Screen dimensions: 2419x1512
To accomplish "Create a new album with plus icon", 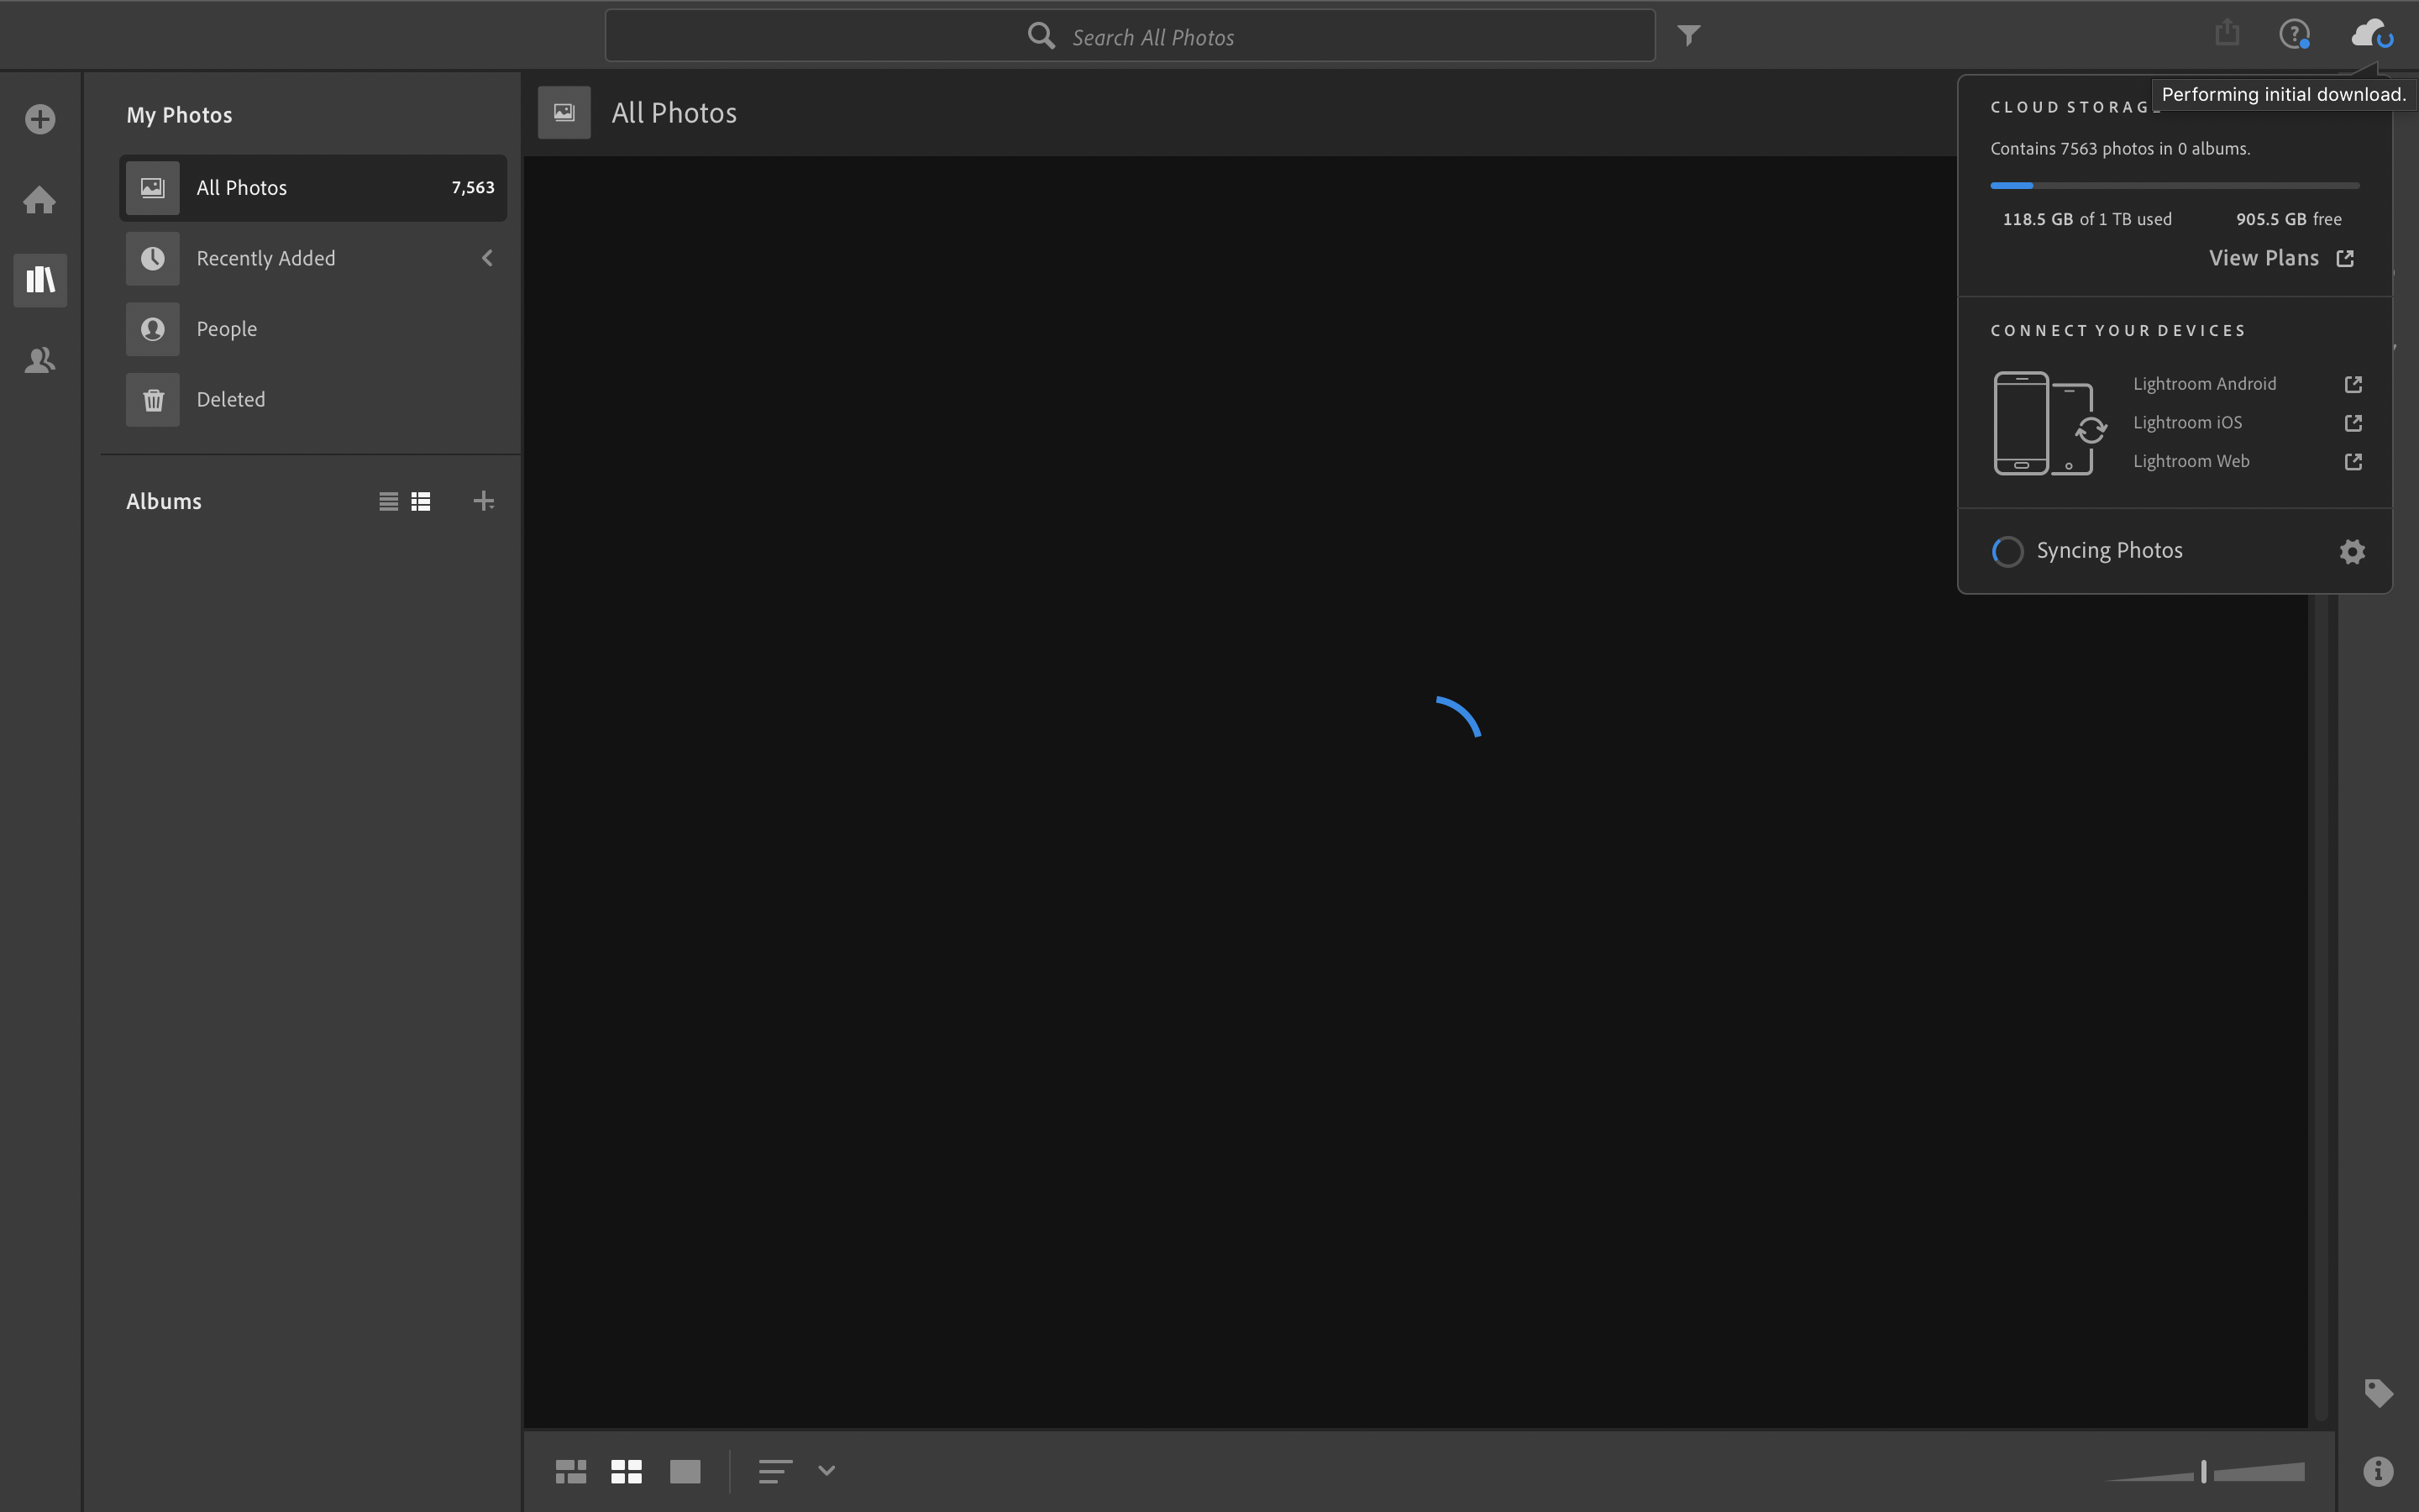I will (x=484, y=501).
